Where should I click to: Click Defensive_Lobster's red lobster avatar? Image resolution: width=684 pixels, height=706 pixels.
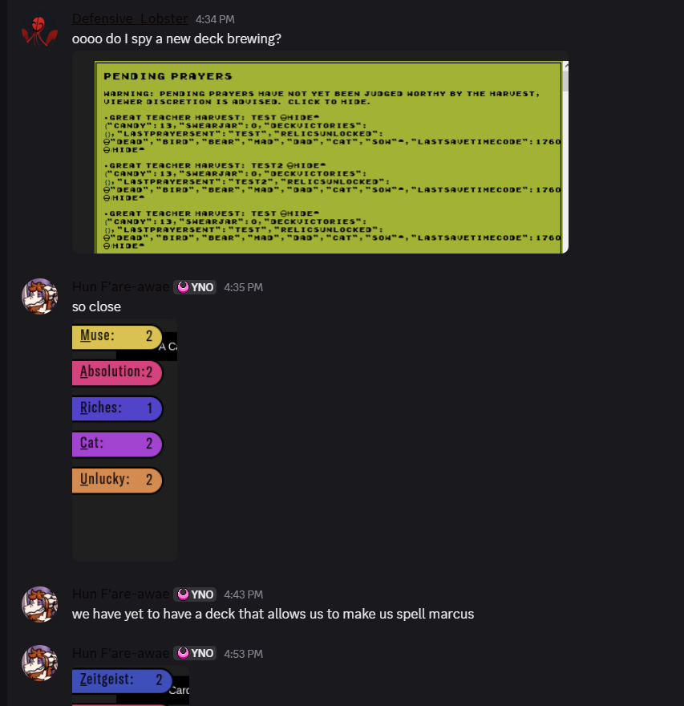coord(39,30)
